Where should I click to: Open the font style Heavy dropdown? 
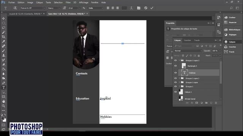[59, 8]
